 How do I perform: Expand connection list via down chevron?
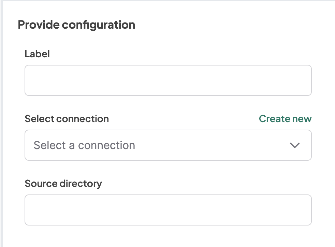[x=294, y=145]
